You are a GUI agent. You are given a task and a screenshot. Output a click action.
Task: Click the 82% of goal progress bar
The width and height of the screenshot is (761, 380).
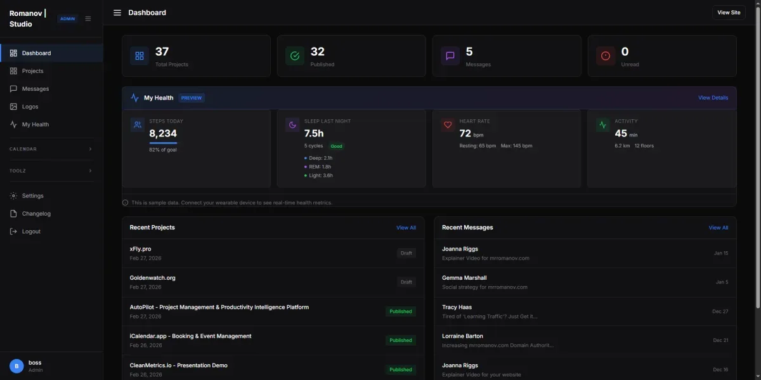pos(163,143)
